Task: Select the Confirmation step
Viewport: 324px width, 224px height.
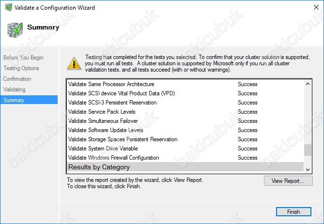Action: [x=17, y=79]
